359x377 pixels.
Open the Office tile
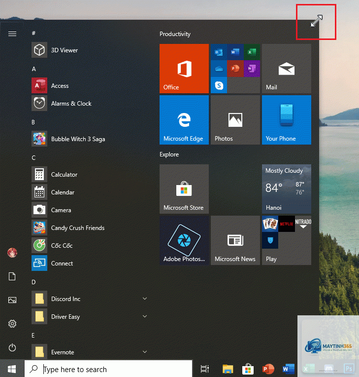(x=184, y=69)
